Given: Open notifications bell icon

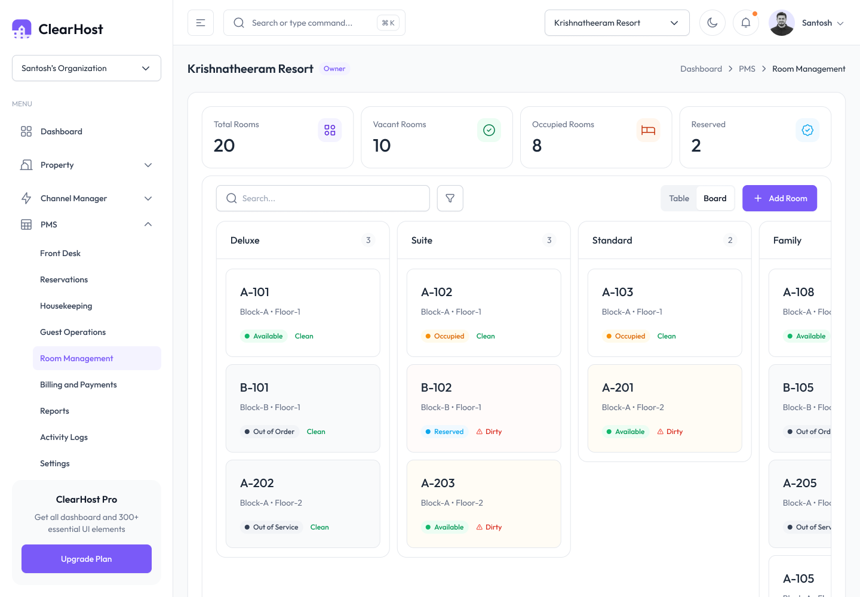Looking at the screenshot, I should [746, 23].
